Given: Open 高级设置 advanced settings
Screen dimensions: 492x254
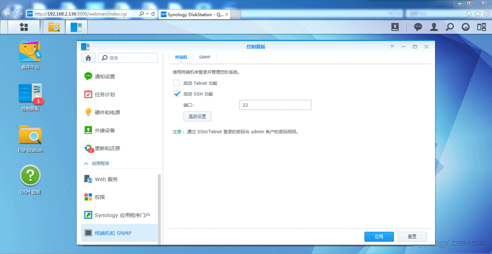Looking at the screenshot, I should click(197, 116).
